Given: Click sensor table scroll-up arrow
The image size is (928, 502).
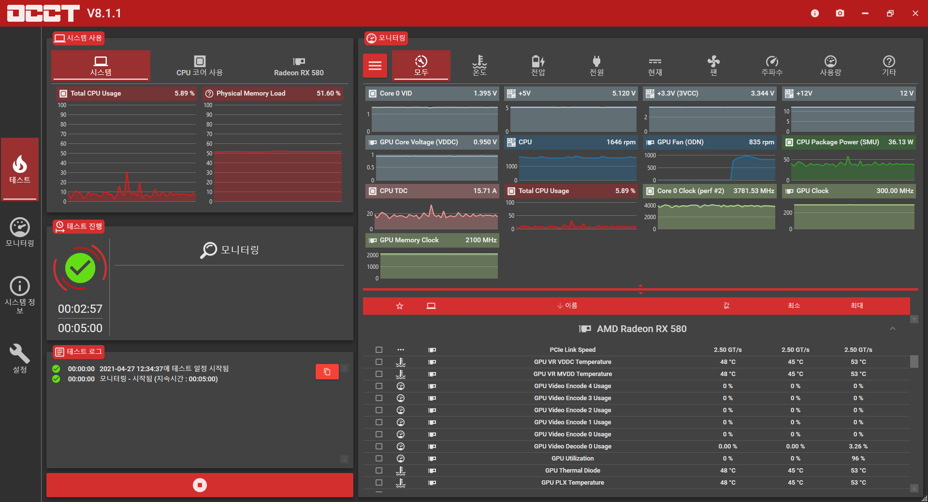Looking at the screenshot, I should tap(914, 320).
